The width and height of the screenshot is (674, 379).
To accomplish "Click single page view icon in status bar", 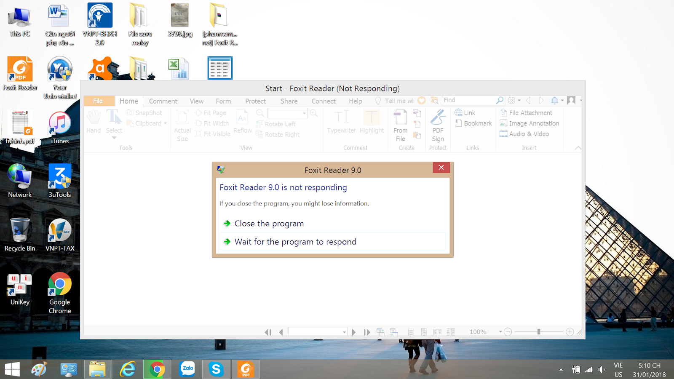I will click(411, 332).
